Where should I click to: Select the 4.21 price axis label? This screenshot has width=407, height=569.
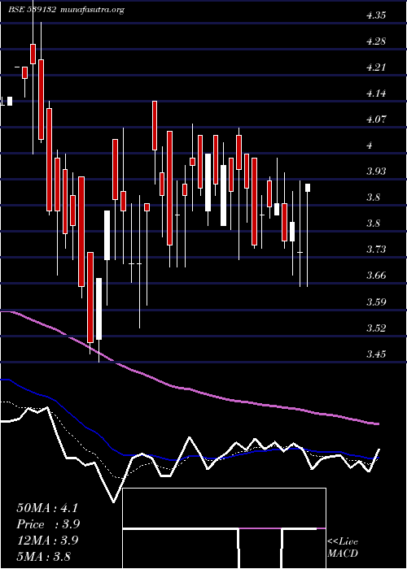click(x=376, y=67)
